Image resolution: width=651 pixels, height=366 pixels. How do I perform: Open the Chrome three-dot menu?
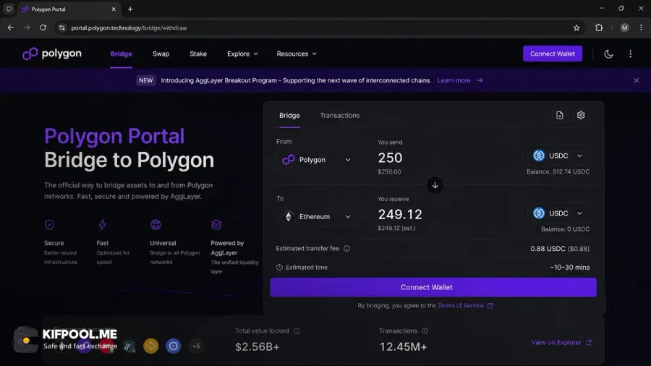click(x=641, y=27)
